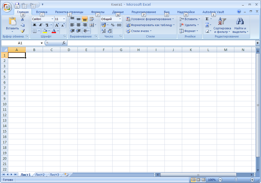Toggle align text right
Screen dimensions: 261x183
click(x=85, y=25)
